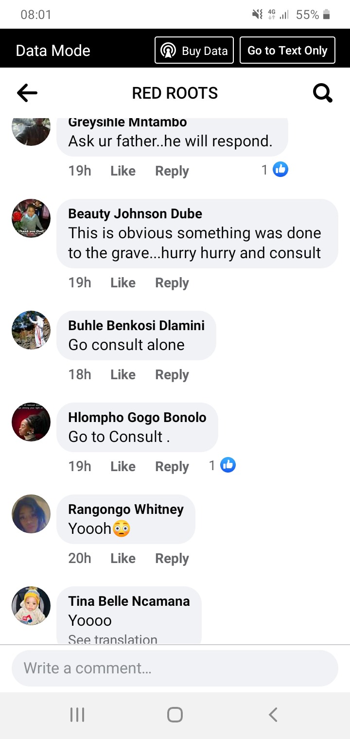Open search with magnifier icon
This screenshot has width=350, height=739.
323,92
